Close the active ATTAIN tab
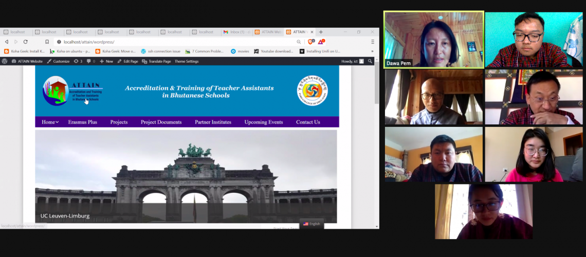The height and width of the screenshot is (257, 586). [x=312, y=32]
